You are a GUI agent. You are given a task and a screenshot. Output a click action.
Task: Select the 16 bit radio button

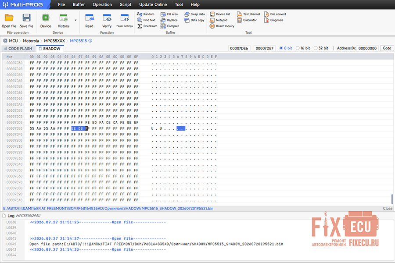[x=298, y=48]
